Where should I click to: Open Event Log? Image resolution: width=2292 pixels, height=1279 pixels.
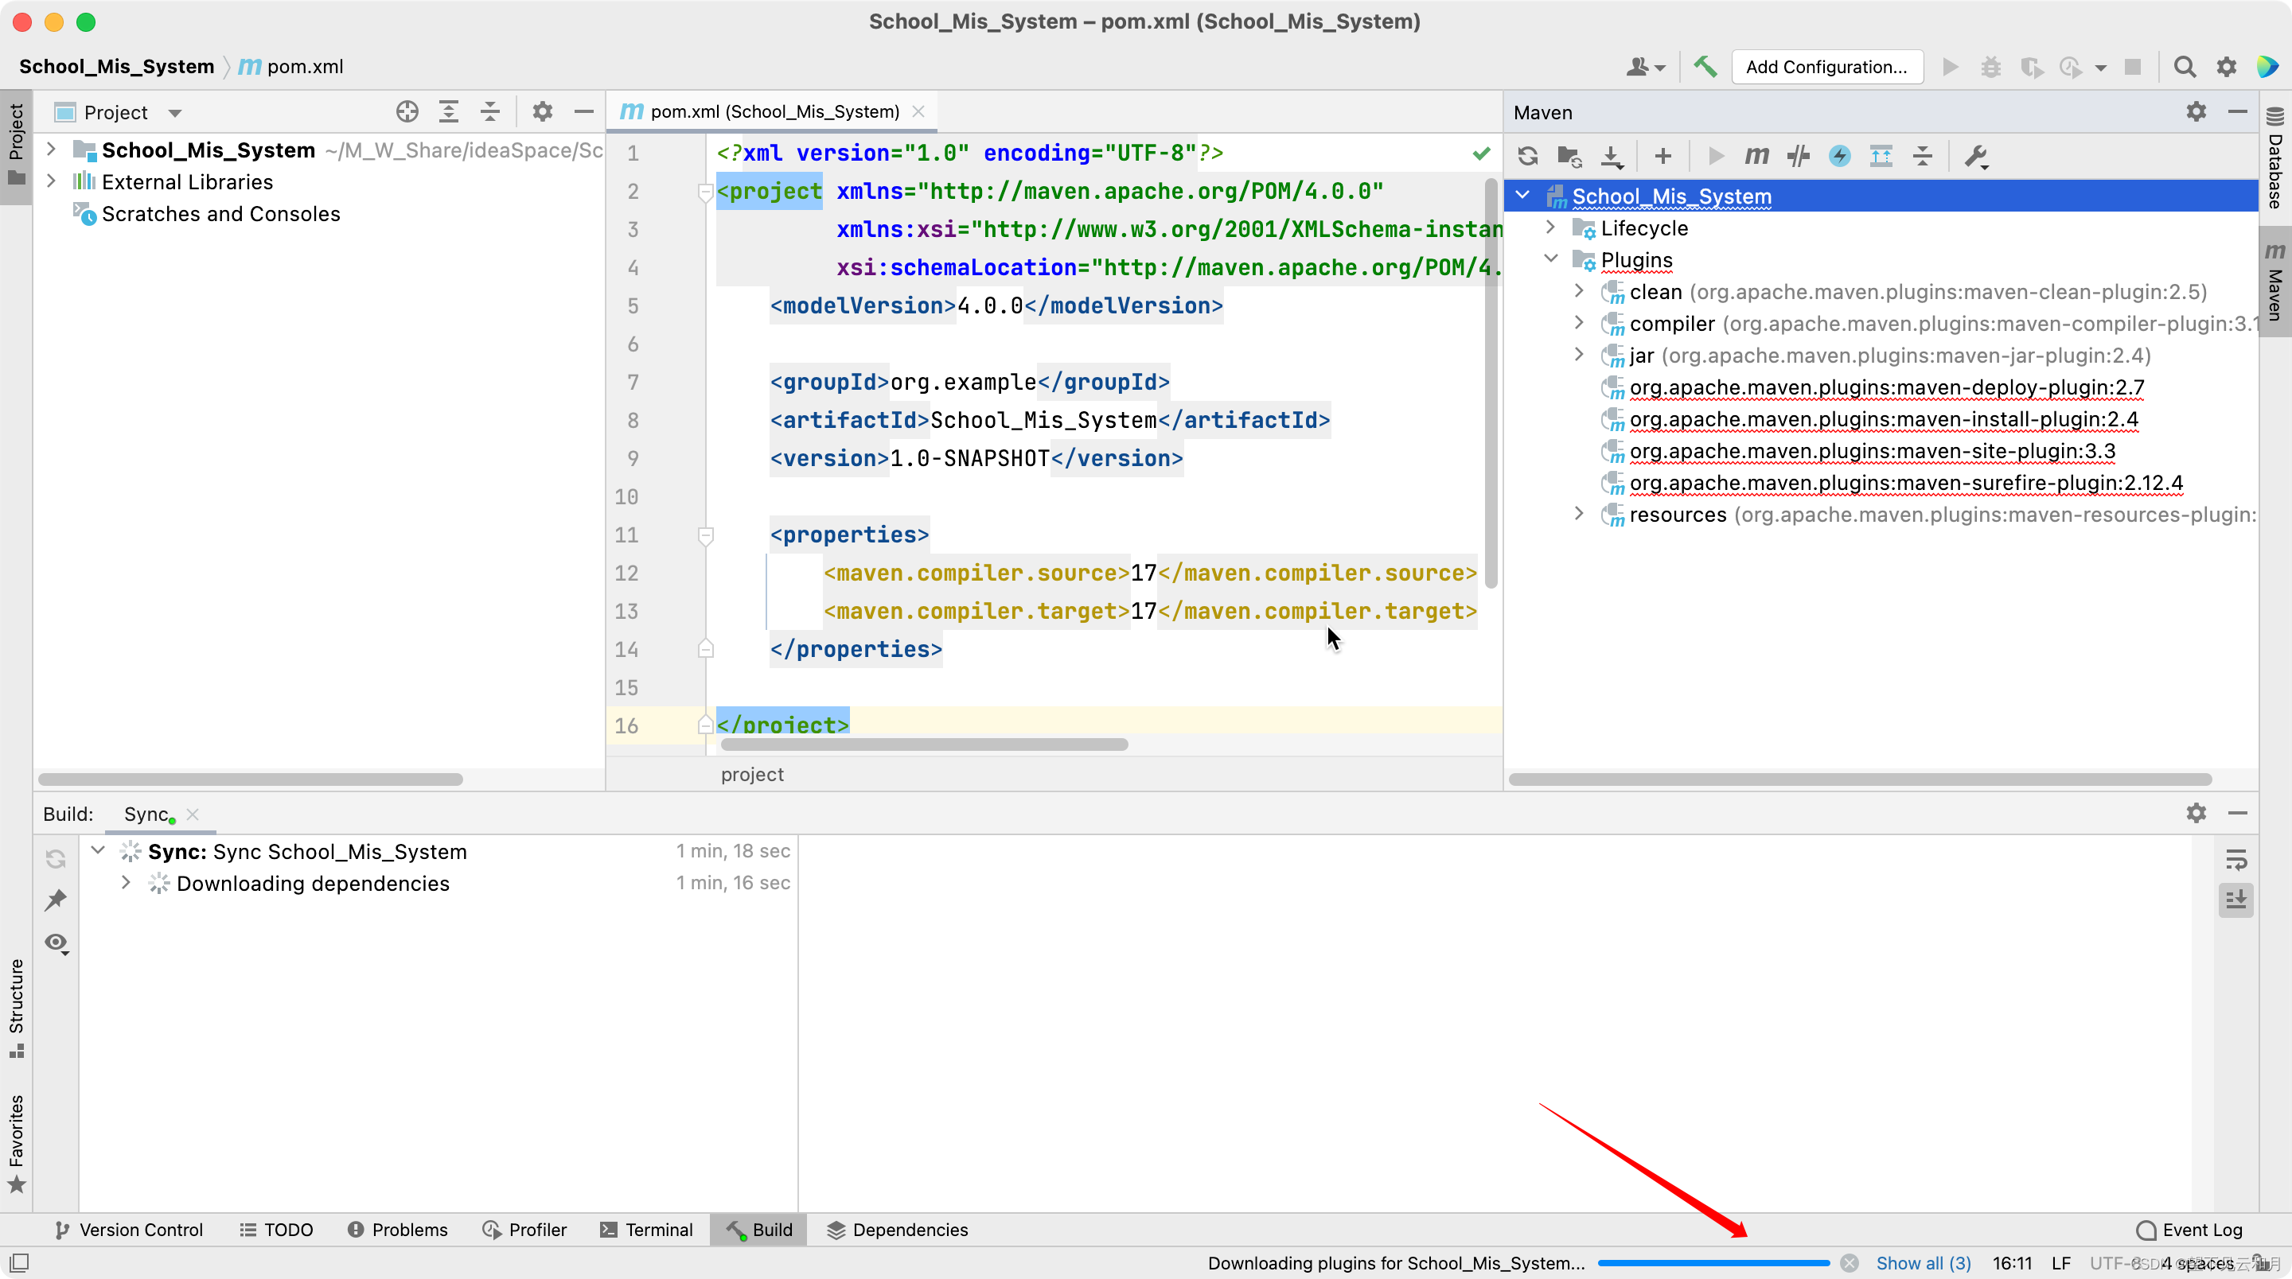coord(2189,1230)
